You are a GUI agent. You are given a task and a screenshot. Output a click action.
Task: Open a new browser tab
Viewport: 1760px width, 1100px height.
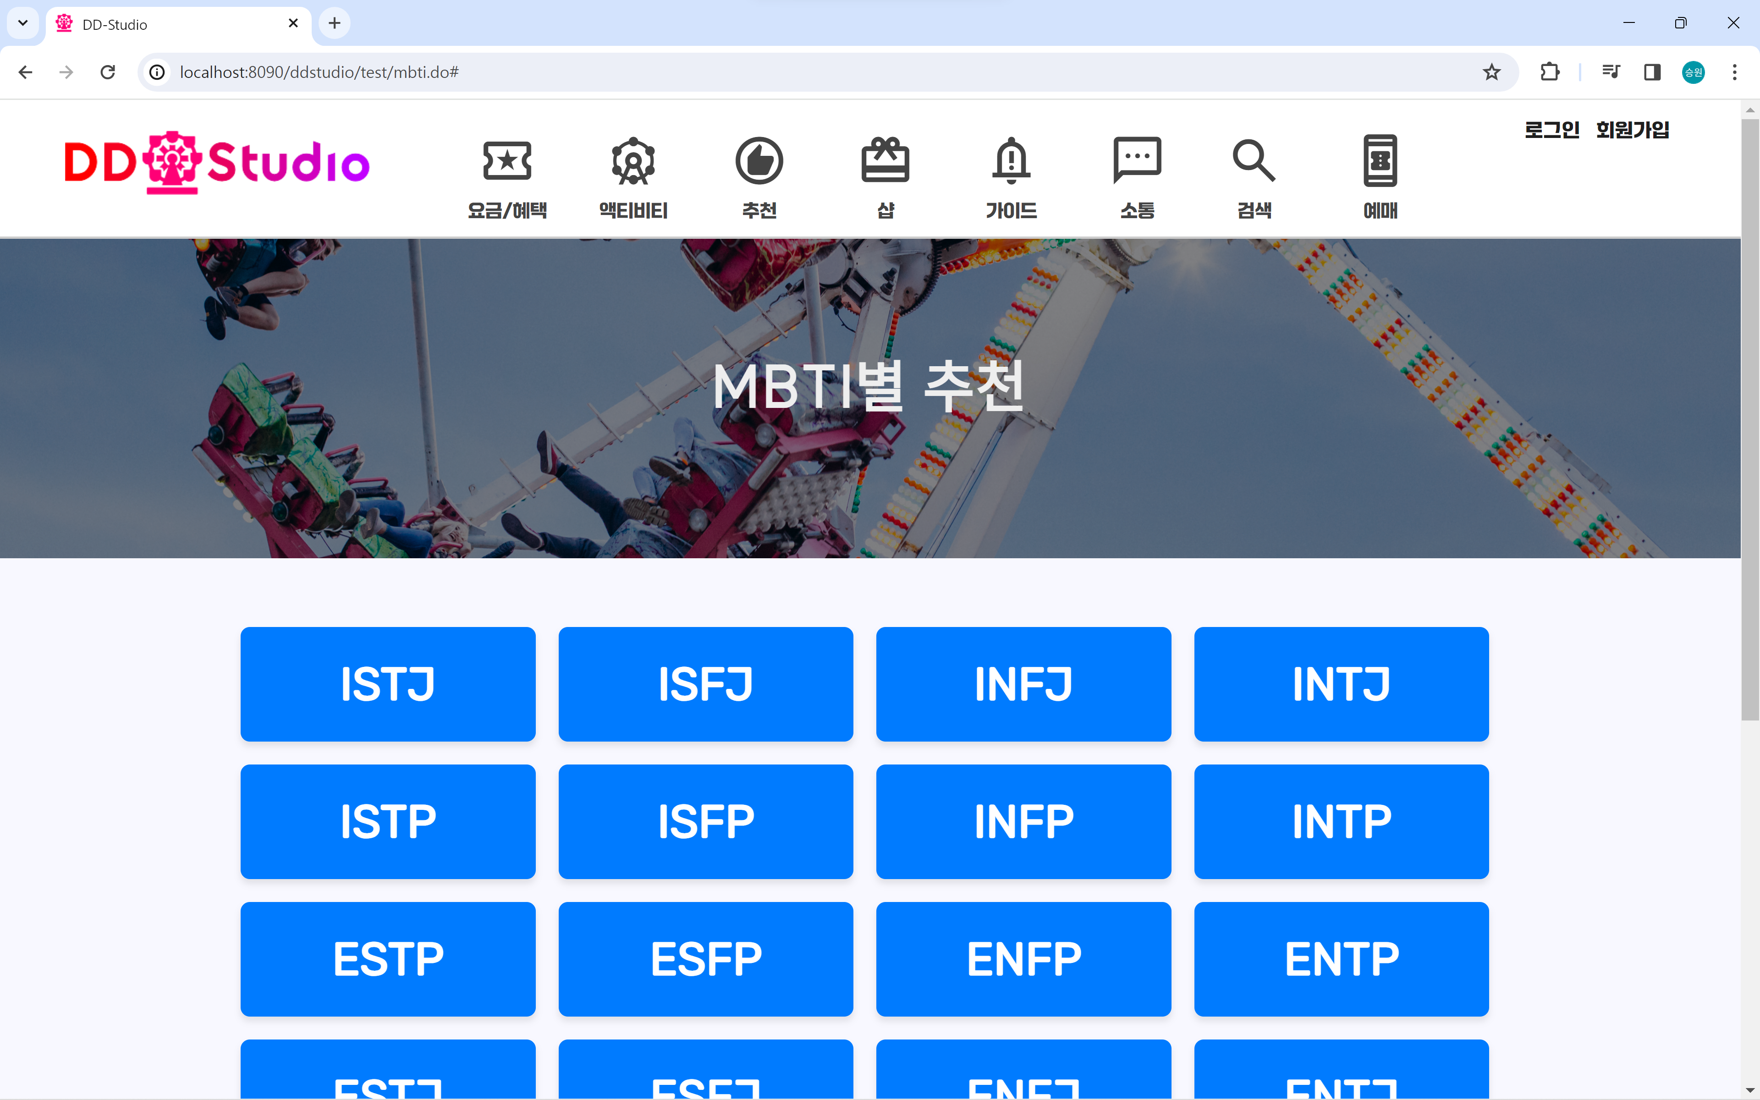[x=335, y=23]
